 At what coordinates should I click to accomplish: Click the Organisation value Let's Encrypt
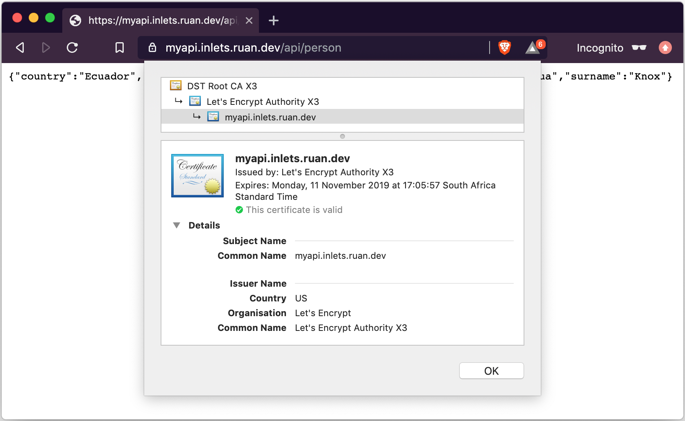pyautogui.click(x=323, y=313)
